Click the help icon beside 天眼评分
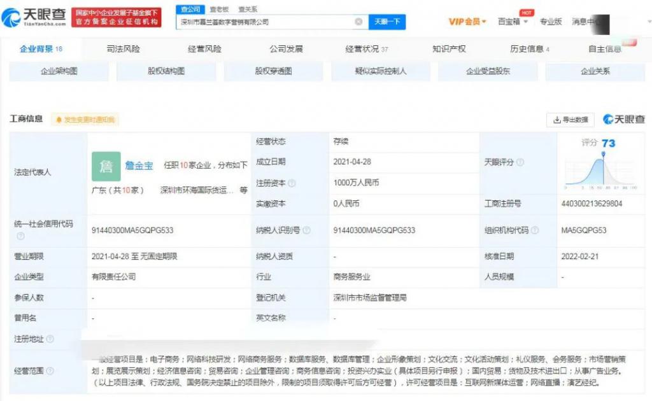652x401 pixels. (520, 162)
